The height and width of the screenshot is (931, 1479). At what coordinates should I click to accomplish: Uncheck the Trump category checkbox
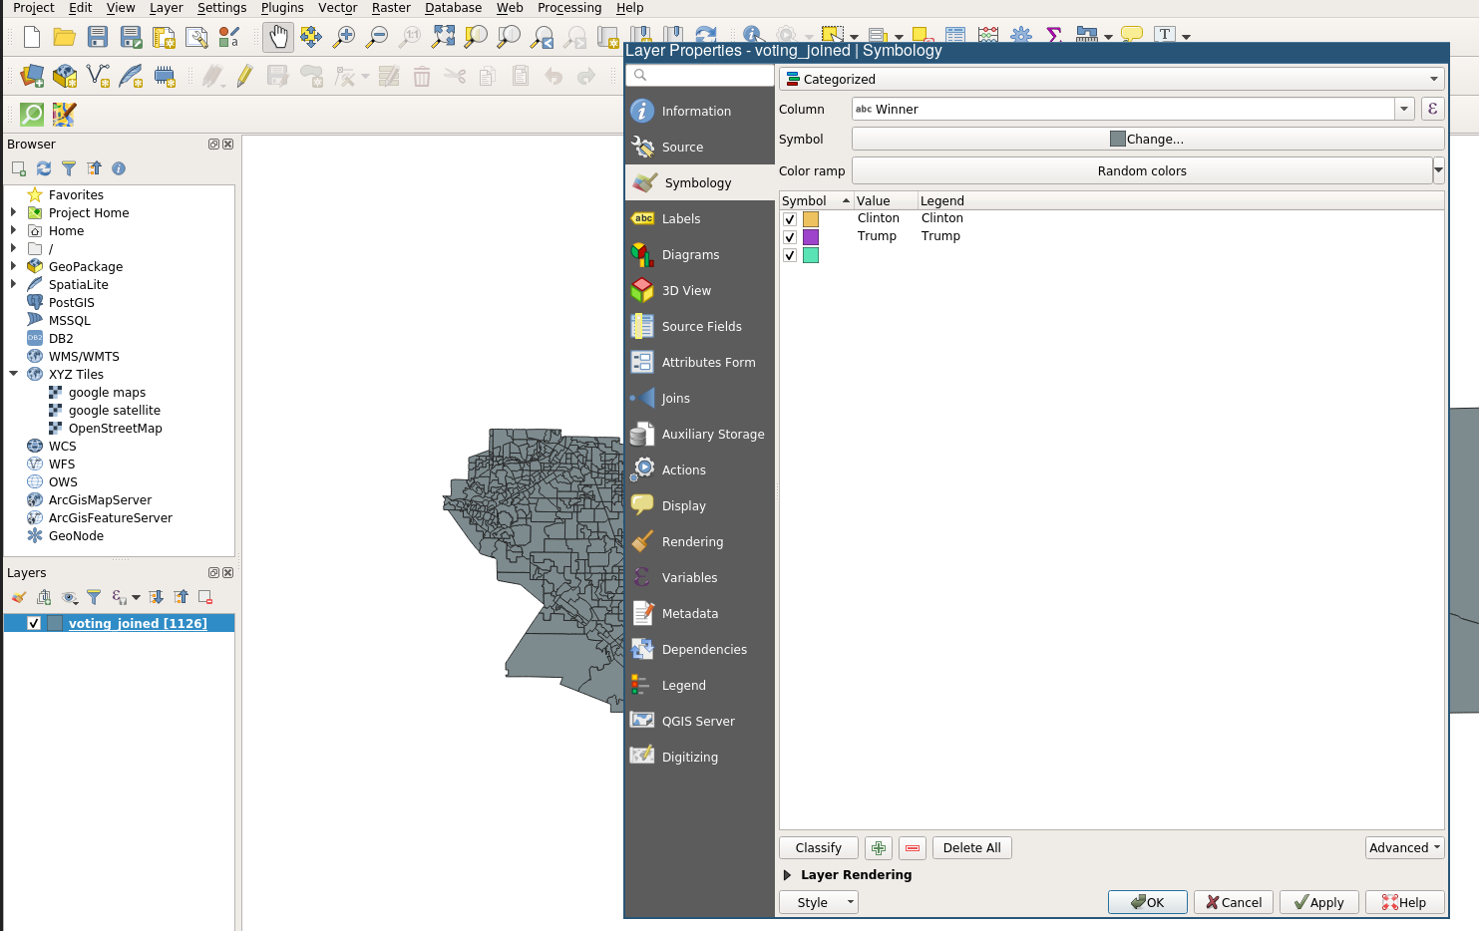(x=790, y=237)
